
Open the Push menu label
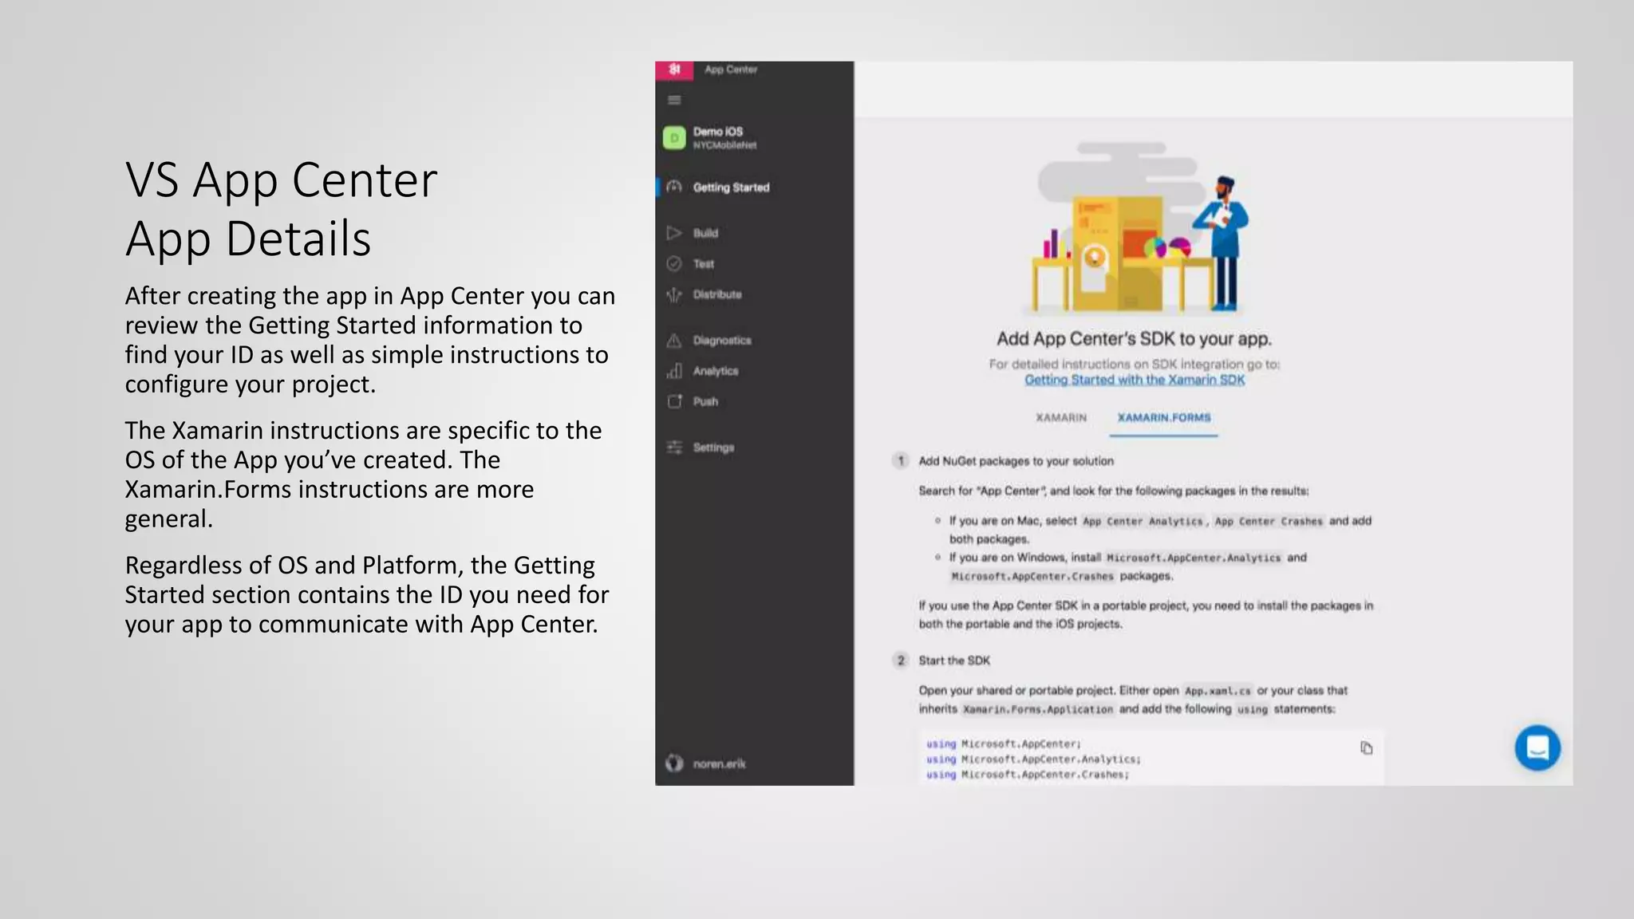705,401
